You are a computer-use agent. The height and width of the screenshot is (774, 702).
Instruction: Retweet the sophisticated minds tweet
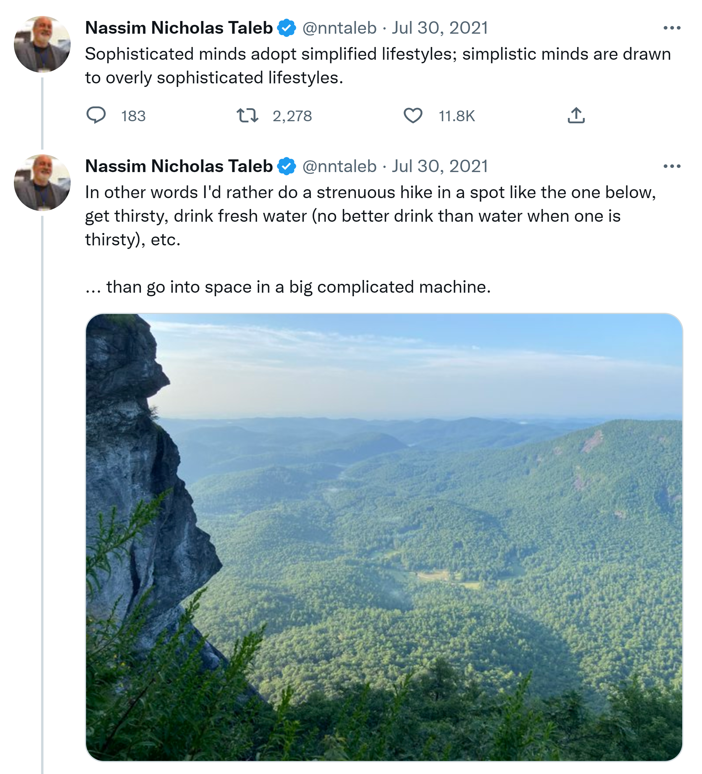point(247,115)
